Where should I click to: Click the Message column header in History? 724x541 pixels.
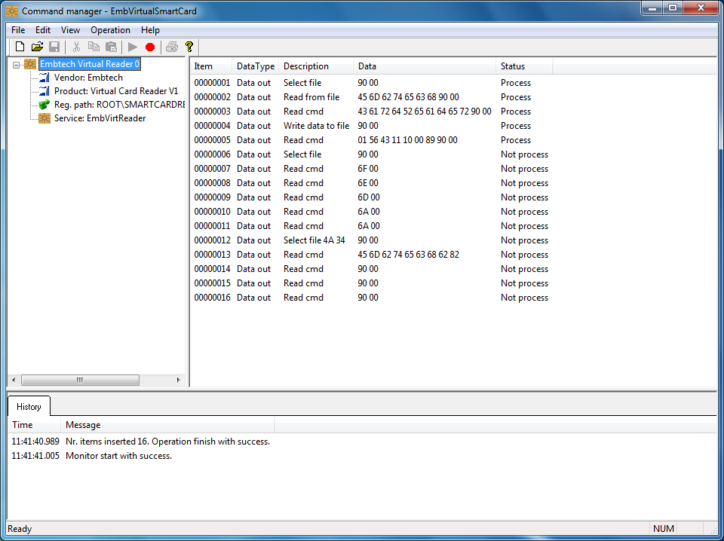tap(167, 425)
